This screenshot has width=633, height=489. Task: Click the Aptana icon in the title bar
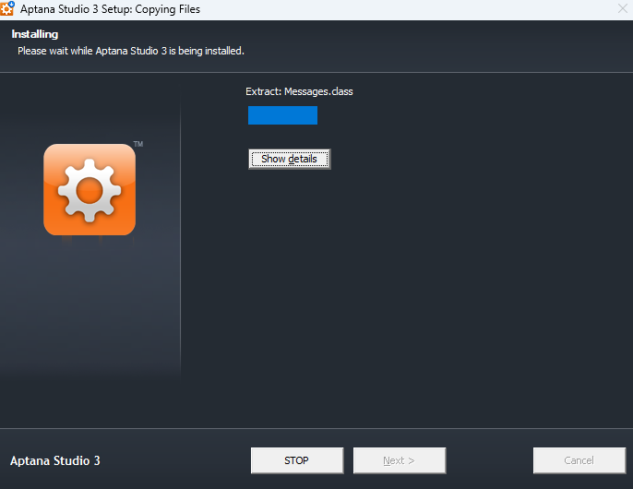7,8
